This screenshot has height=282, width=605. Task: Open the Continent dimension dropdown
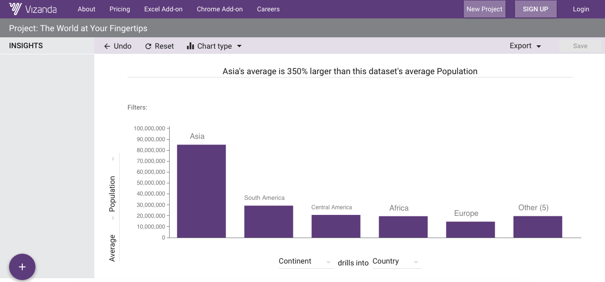[328, 262]
